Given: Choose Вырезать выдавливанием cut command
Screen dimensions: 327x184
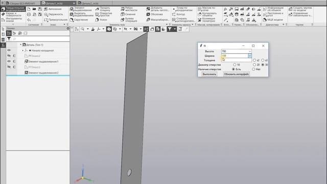Looking at the screenshot, I should tap(82, 14).
